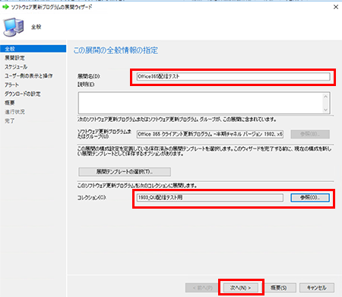342x297 pixels.
Task: Proceed with the 次へ(N) button
Action: point(240,288)
